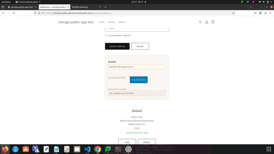Open the system status menu arrow
The width and height of the screenshot is (274, 154).
(271, 2)
